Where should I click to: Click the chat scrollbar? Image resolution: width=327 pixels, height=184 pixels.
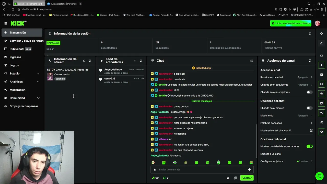(x=256, y=141)
